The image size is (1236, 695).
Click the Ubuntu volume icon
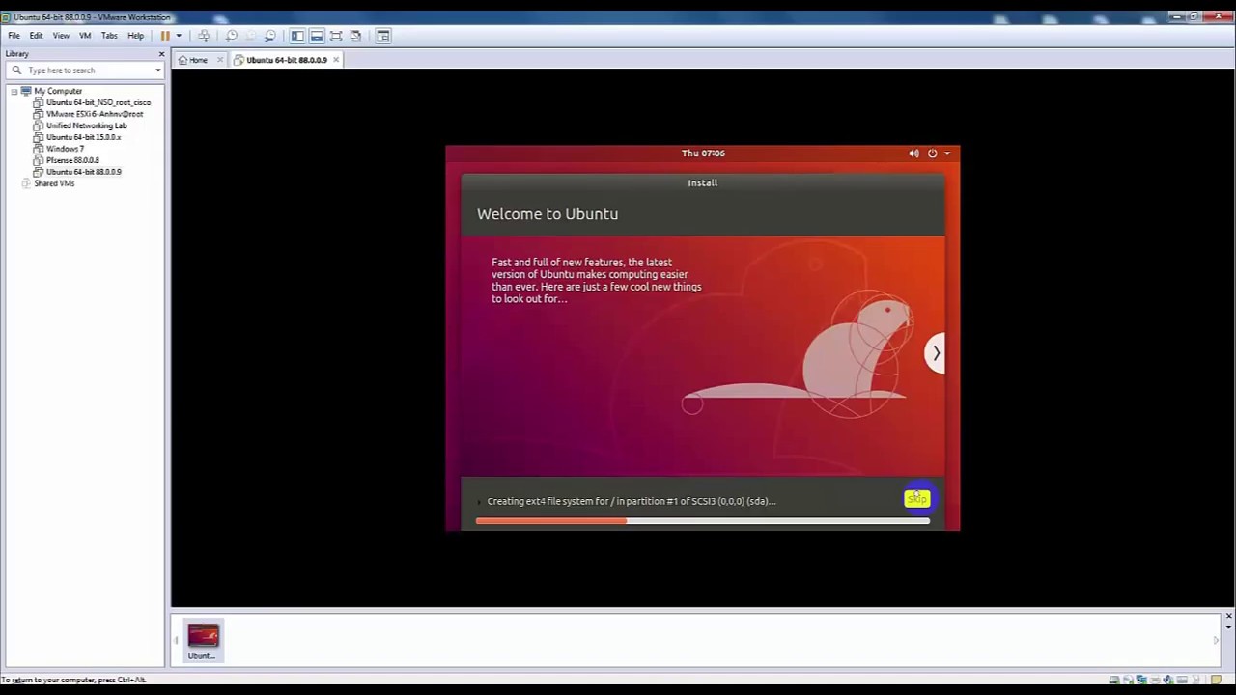coord(913,153)
